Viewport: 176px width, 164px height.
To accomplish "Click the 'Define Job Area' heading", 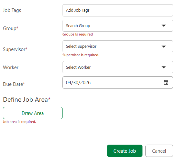I will [27, 99].
